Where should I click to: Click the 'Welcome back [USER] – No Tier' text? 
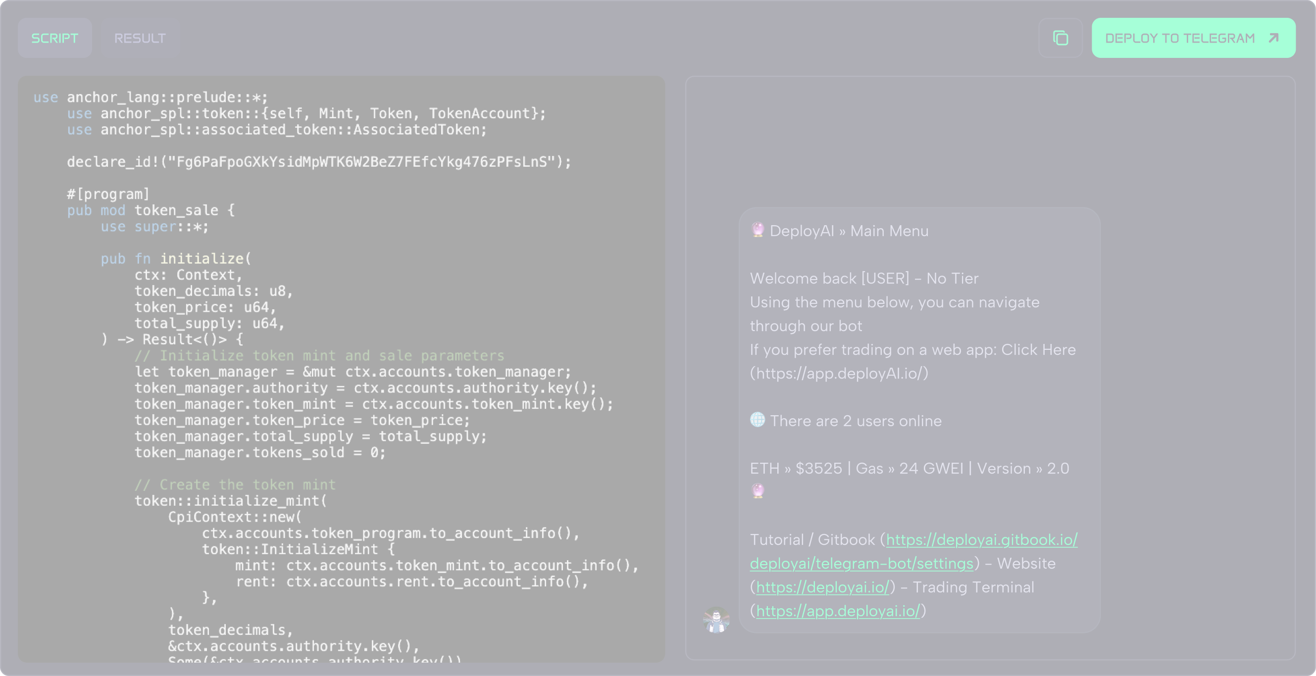click(864, 278)
